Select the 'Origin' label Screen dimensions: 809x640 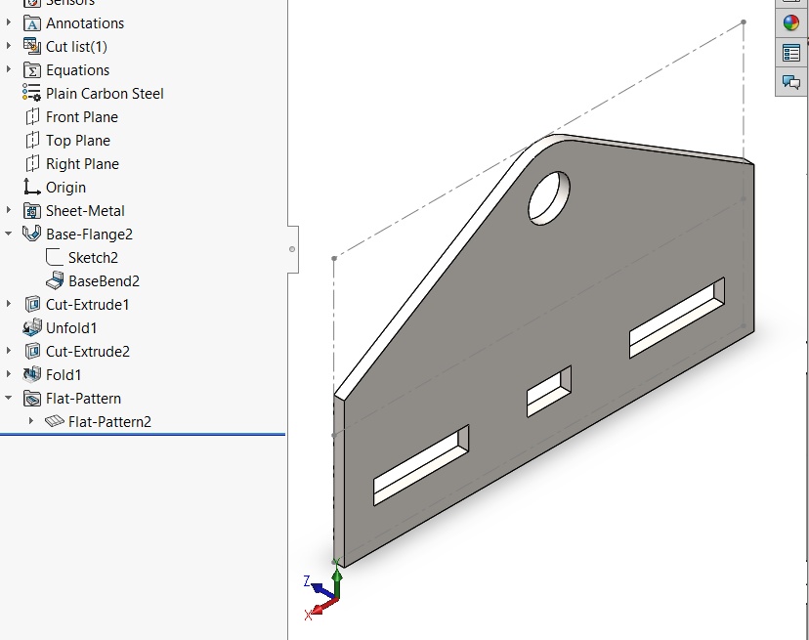pos(66,188)
